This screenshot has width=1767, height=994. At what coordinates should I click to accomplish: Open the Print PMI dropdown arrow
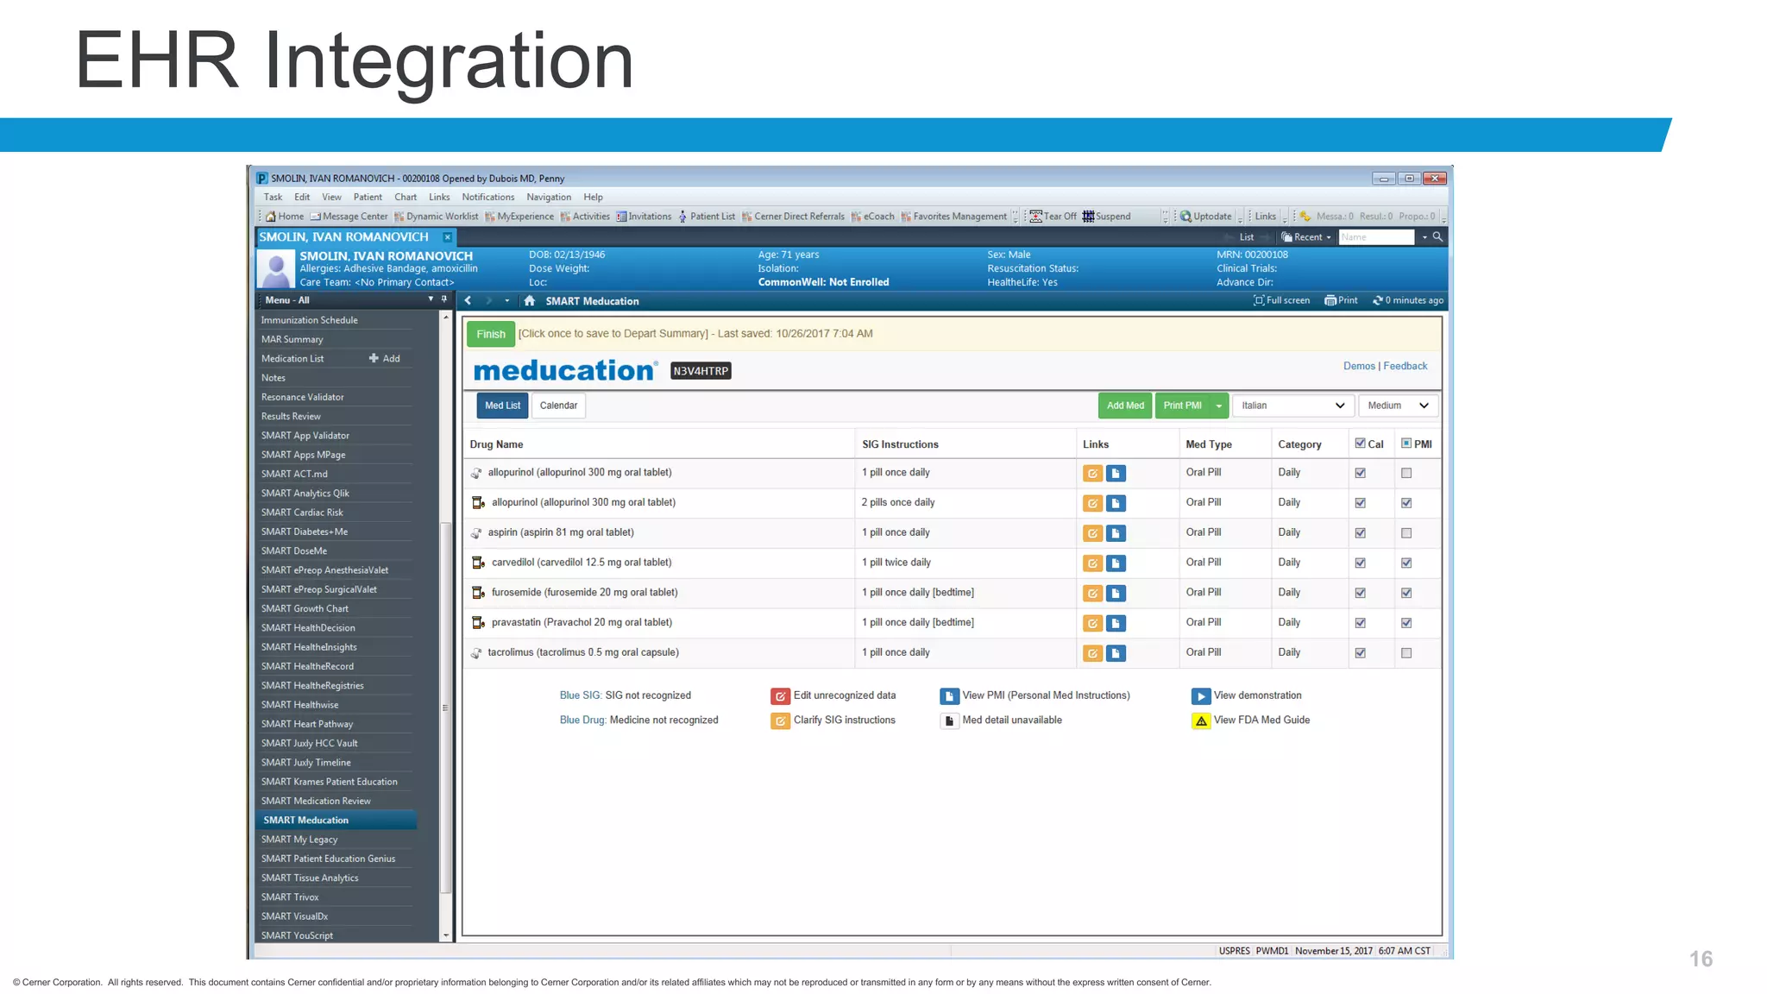click(1218, 406)
